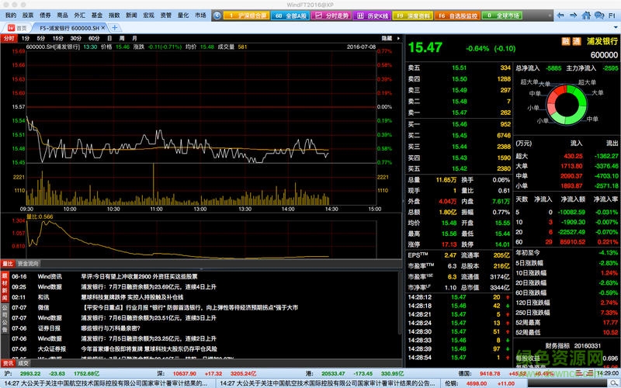Screen dimensions: 621x388
Task: Select the 月 monthly chart period
Action: click(134, 38)
